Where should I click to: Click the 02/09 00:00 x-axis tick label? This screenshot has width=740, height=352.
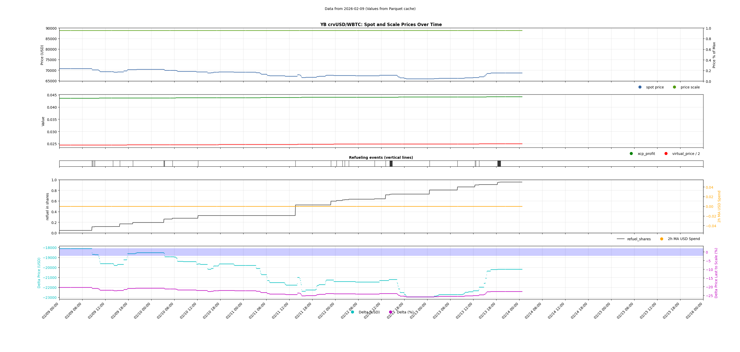50,311
